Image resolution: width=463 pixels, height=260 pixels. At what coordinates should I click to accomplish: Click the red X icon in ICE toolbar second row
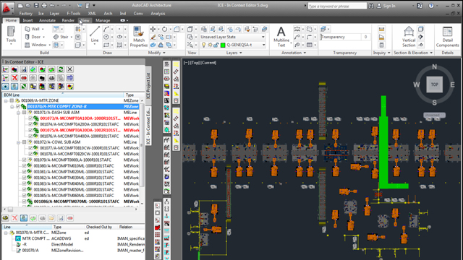(14, 78)
